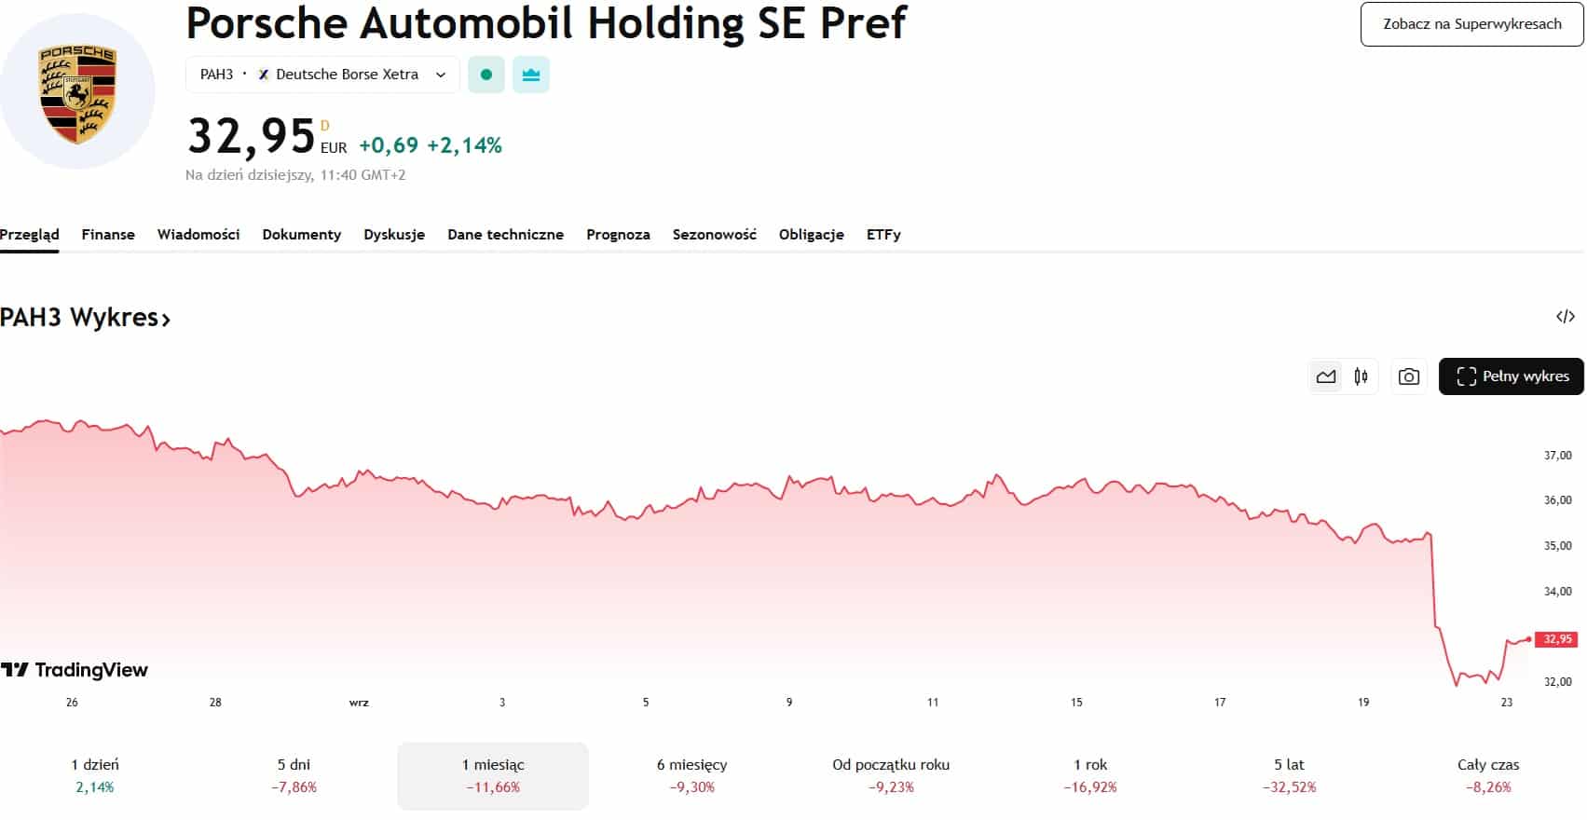The width and height of the screenshot is (1587, 820).
Task: Click the Porsche logo image
Action: [x=77, y=93]
